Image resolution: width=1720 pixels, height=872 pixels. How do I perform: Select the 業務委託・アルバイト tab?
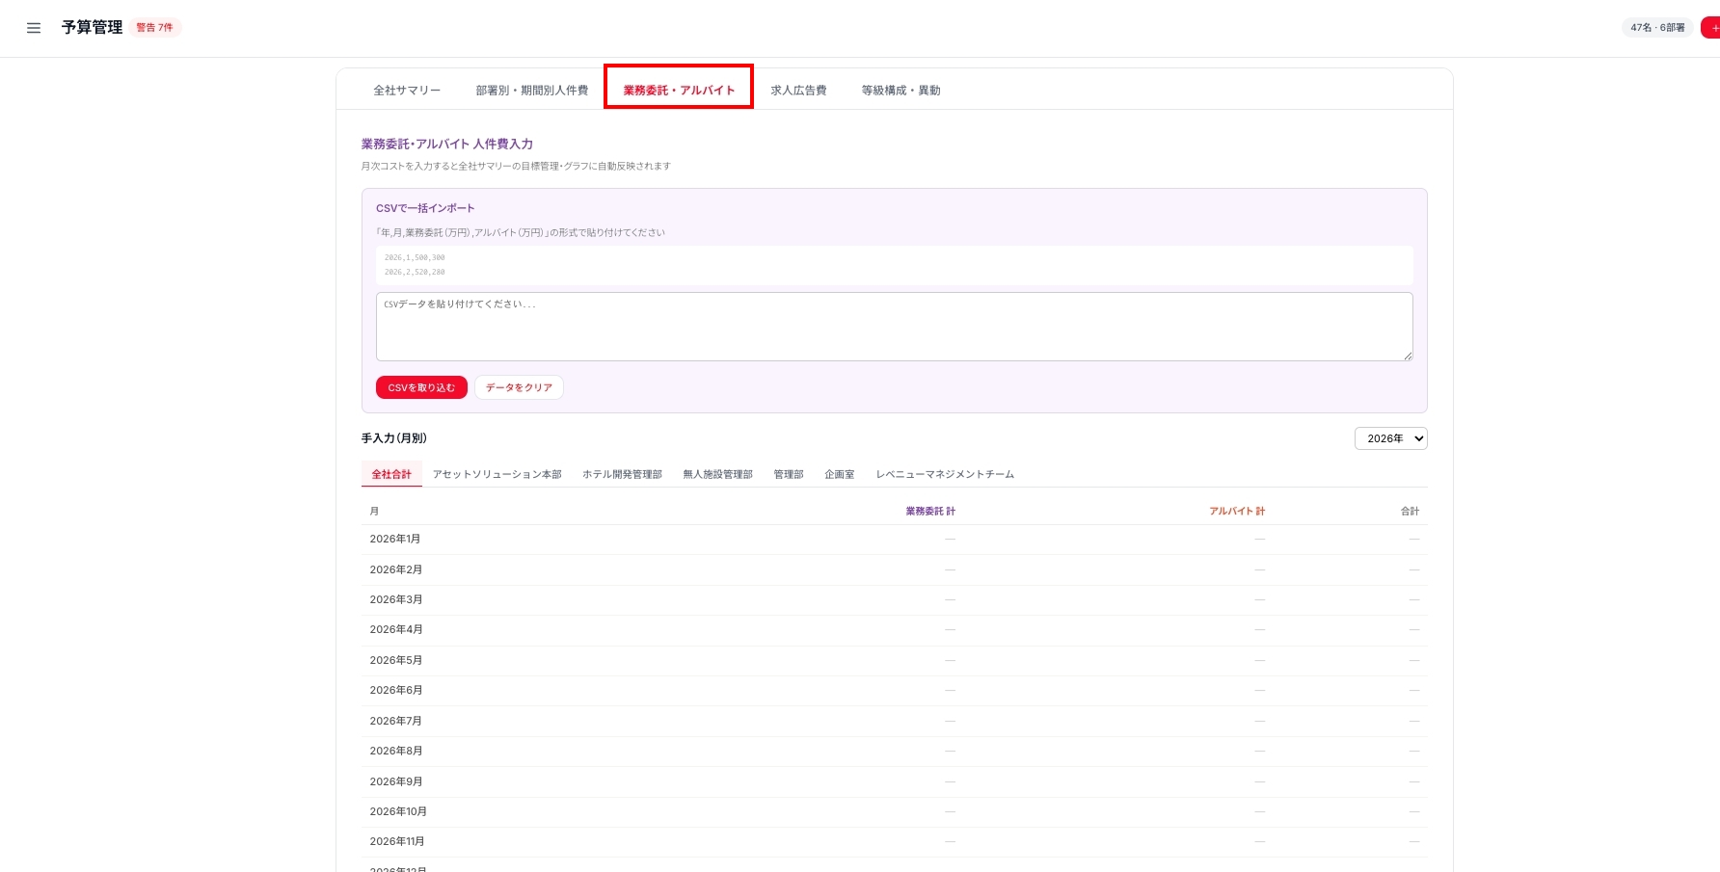click(x=679, y=91)
